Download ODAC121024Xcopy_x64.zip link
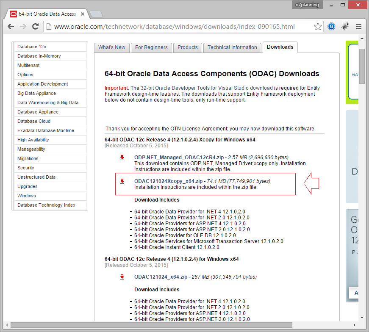The height and width of the screenshot is (332, 369). pos(168,181)
